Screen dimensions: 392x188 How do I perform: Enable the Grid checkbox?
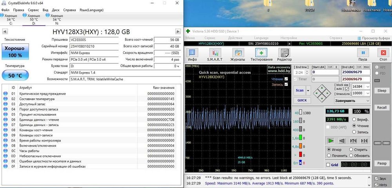tap(328, 165)
